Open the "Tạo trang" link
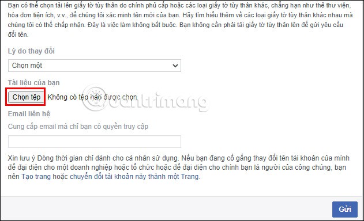 (x=36, y=177)
